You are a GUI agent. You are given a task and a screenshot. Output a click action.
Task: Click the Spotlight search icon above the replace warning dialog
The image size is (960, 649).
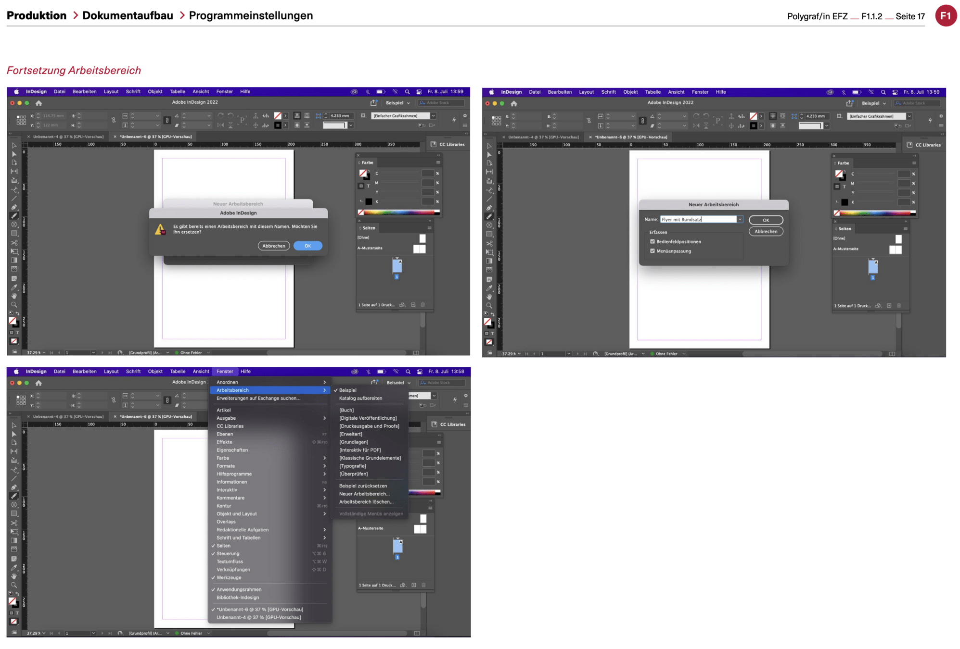[407, 92]
